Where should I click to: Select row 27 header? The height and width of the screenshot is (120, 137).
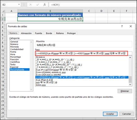tap(3, 117)
